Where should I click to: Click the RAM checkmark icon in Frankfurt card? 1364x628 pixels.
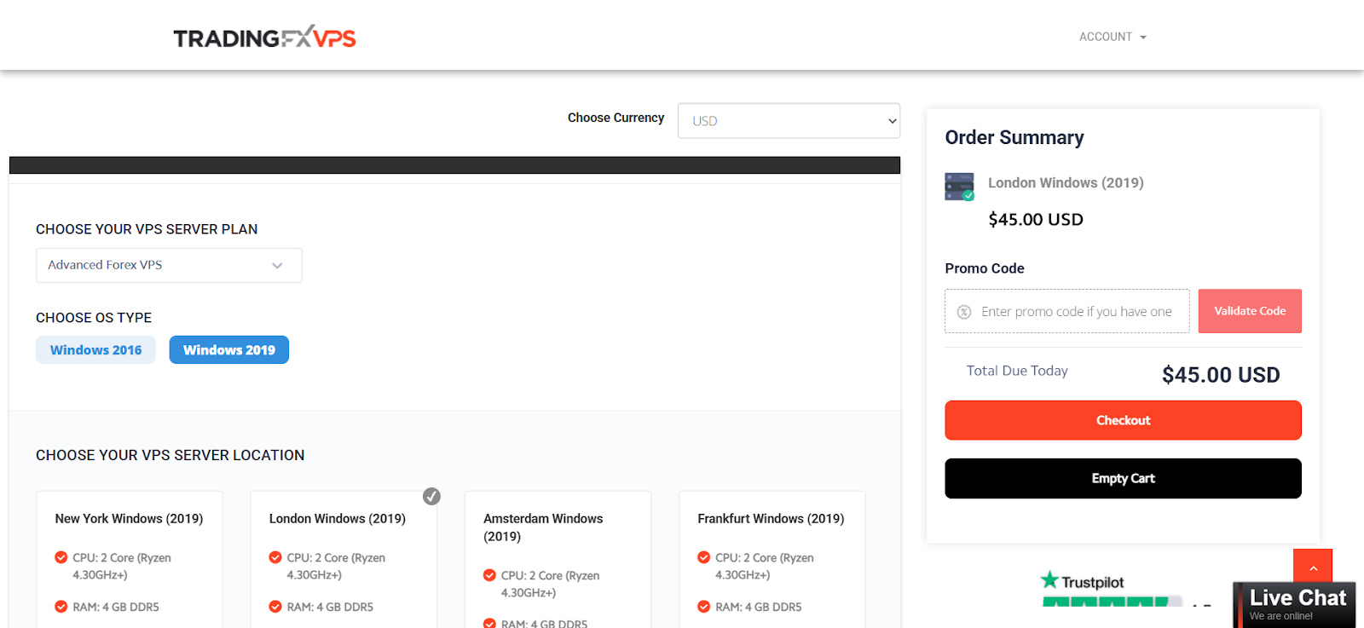704,607
